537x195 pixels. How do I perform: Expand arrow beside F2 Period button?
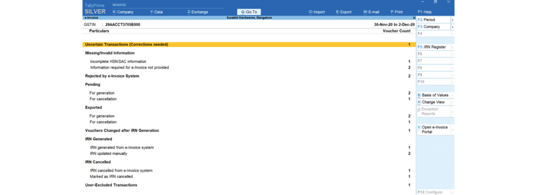tap(453, 20)
